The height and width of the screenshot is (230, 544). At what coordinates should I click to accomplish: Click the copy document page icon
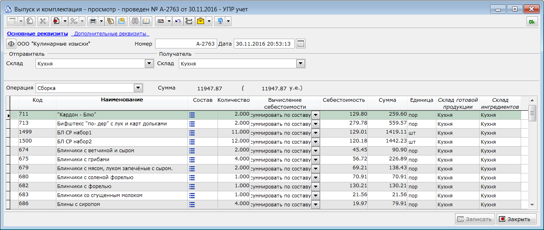[x=30, y=21]
